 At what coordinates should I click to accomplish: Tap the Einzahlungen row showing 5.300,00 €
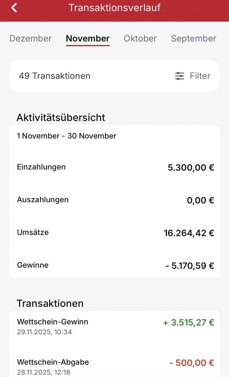[x=114, y=167]
